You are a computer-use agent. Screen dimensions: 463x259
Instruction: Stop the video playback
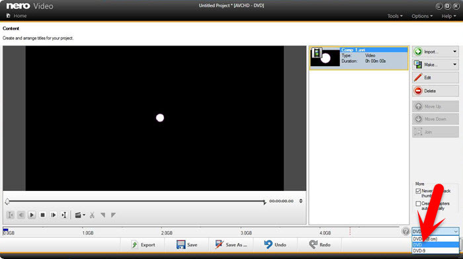(42, 215)
